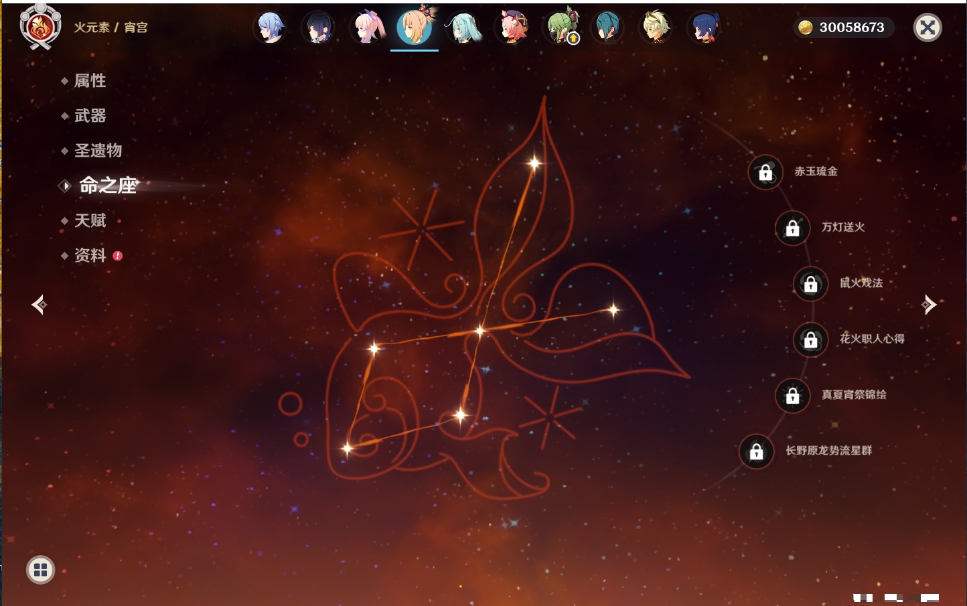967x606 pixels.
Task: Select the light-blue-haired character avatar
Action: (270, 28)
